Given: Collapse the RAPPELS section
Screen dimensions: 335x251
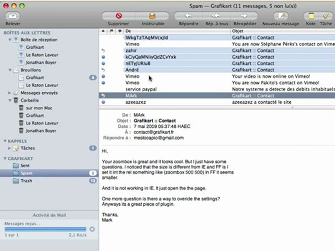Looking at the screenshot, I should 5,141.
